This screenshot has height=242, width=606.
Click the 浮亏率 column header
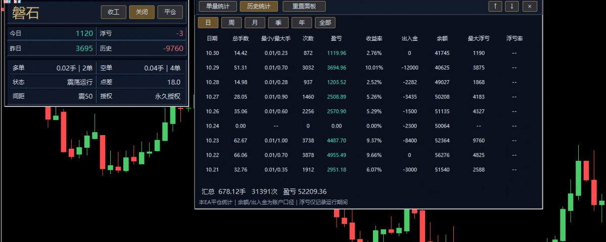pos(515,38)
